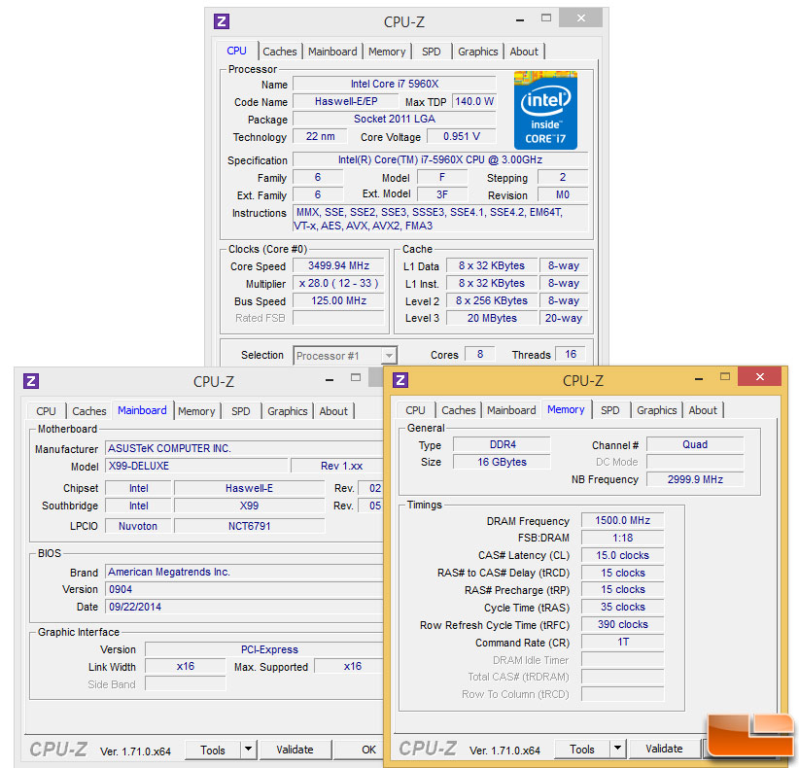
Task: Select the active Mainboard tab in Mainboard window
Action: tap(142, 410)
